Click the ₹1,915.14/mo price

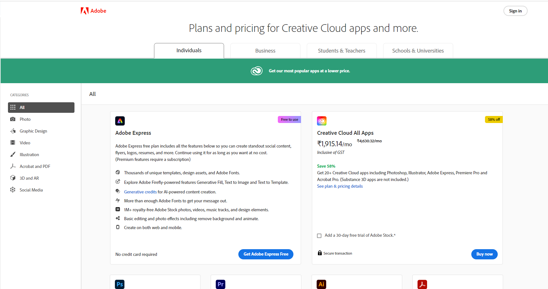(x=334, y=144)
